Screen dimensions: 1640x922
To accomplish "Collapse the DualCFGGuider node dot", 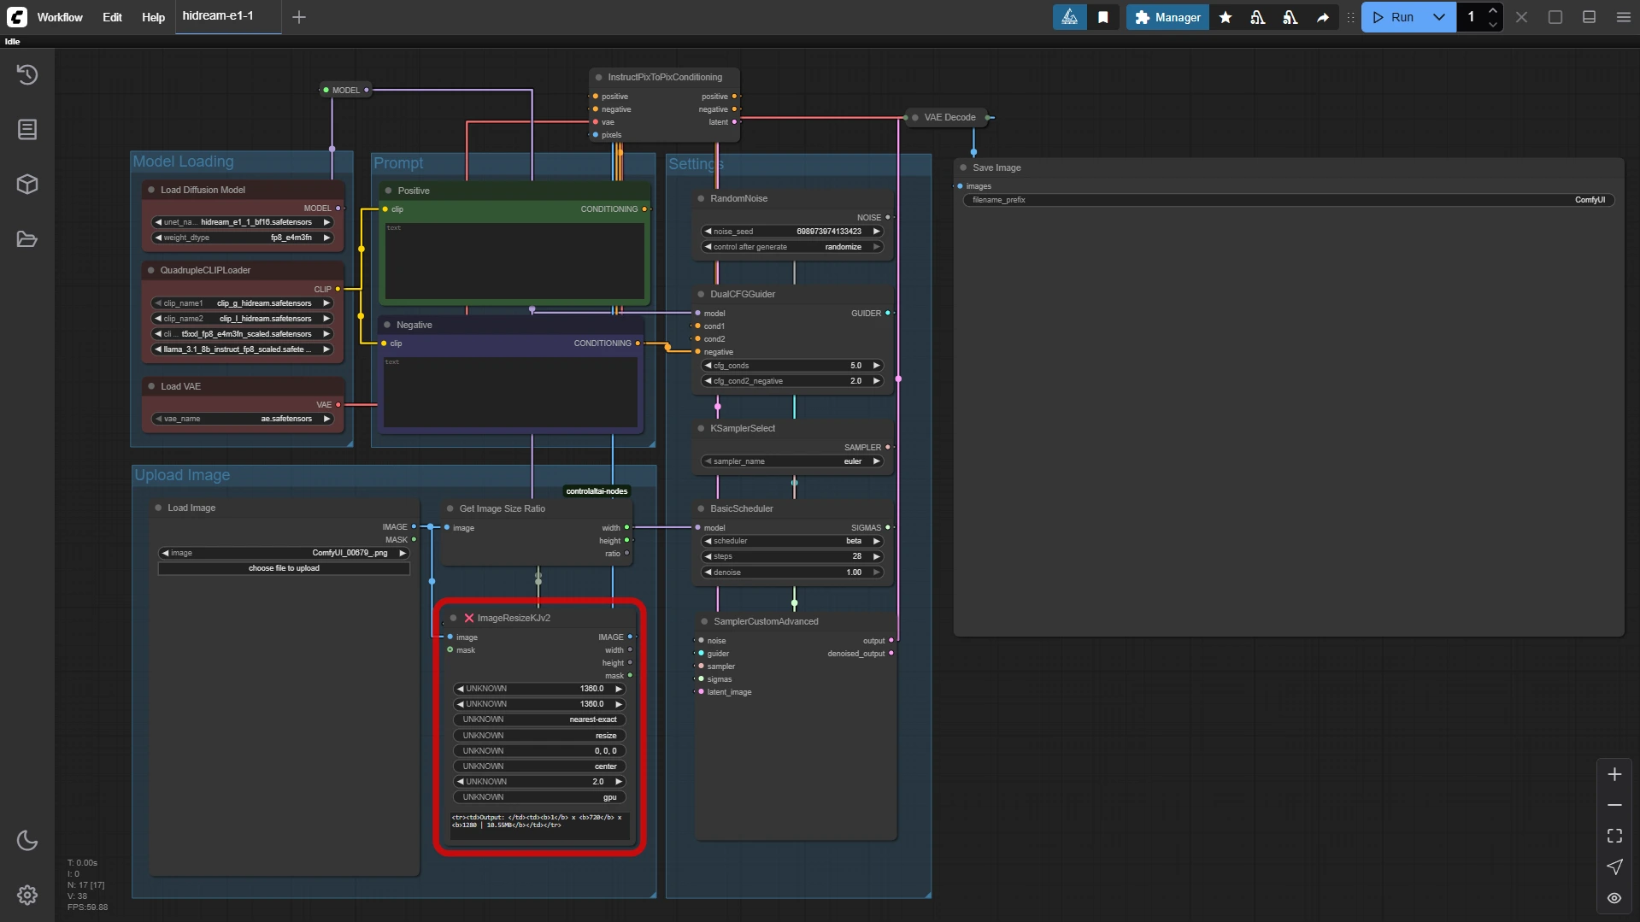I will coord(701,294).
